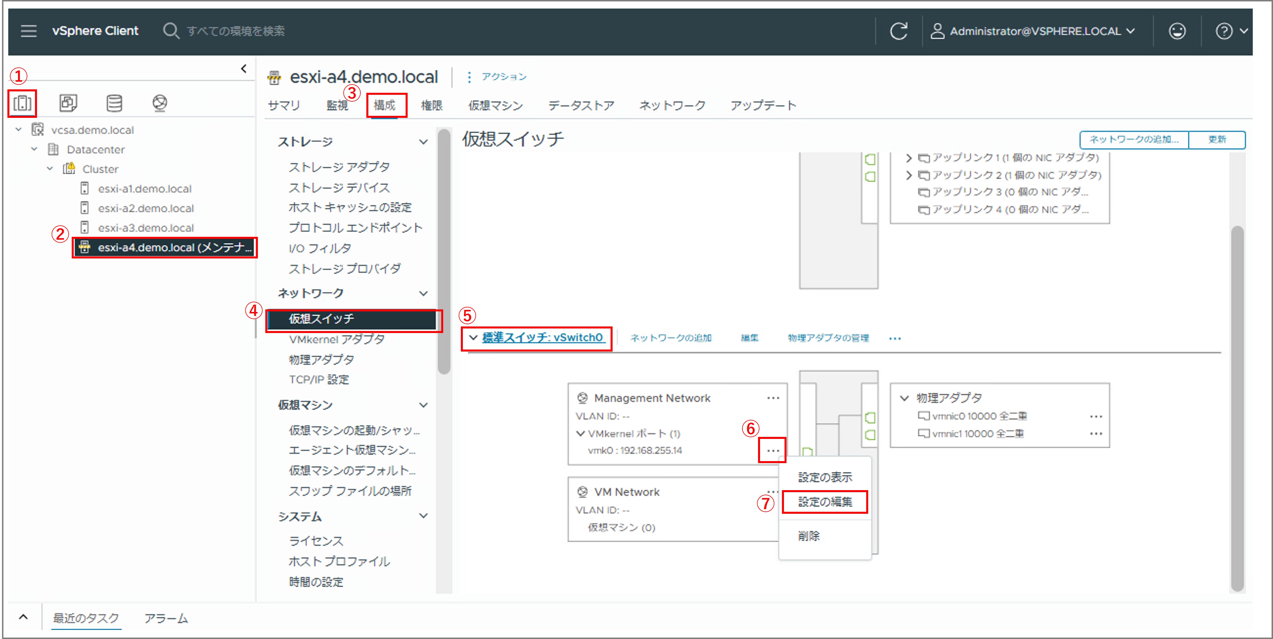The height and width of the screenshot is (639, 1273).
Task: Choose 設定の表示 from context menu
Action: [x=825, y=477]
